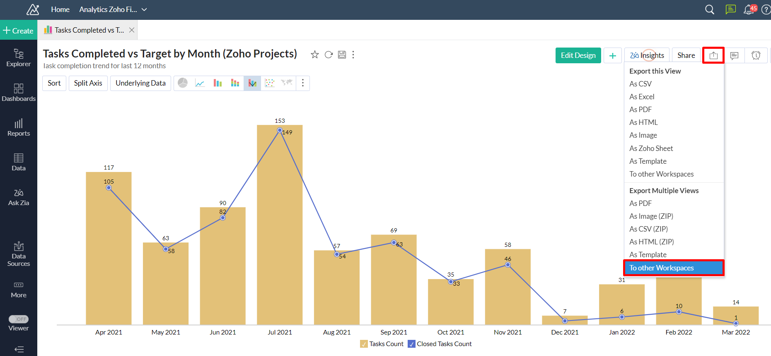Open the alarm clock schedule icon
The height and width of the screenshot is (356, 771).
point(756,55)
